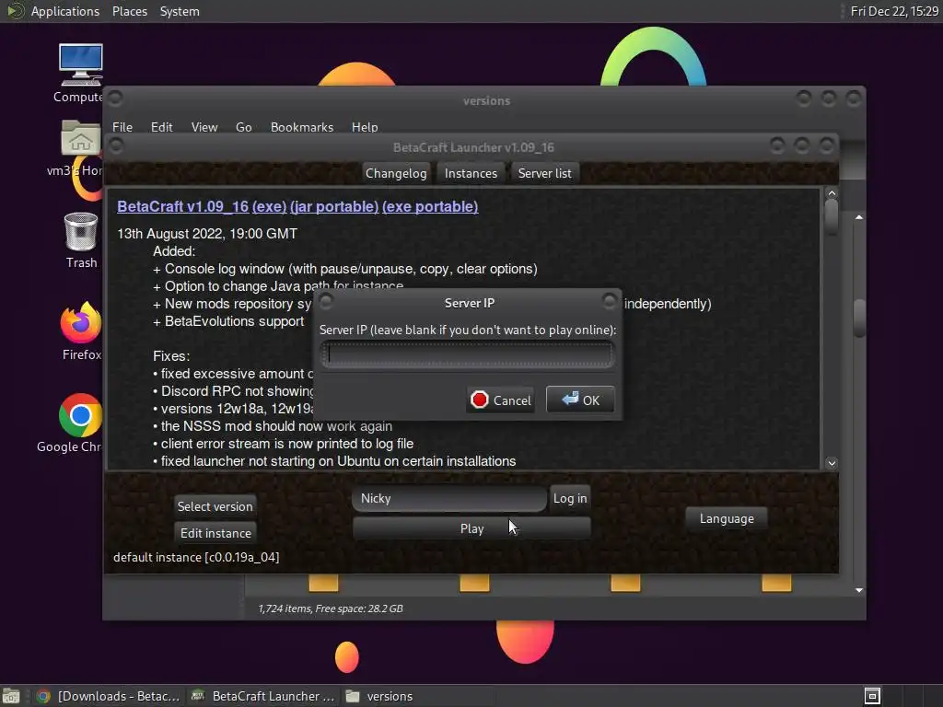Click the Server IP dialog title bar menu button
The image size is (943, 707).
[326, 301]
